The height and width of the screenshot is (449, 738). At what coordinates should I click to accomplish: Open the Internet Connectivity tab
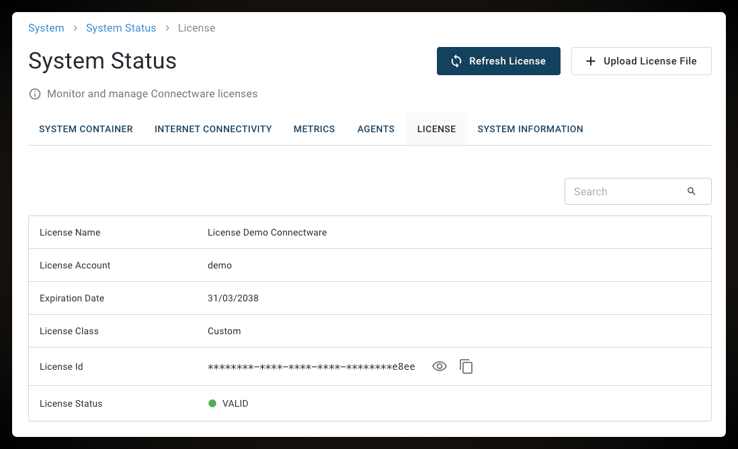tap(213, 129)
